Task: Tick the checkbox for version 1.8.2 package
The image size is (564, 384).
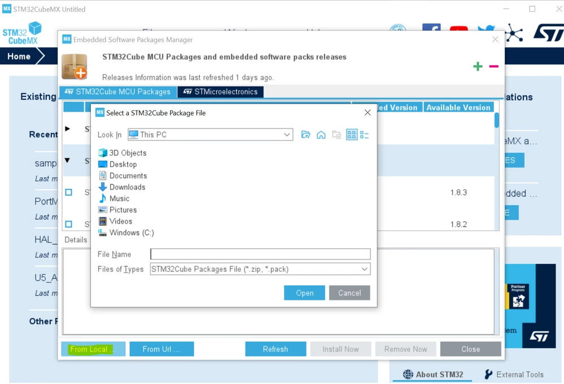Action: 69,224
